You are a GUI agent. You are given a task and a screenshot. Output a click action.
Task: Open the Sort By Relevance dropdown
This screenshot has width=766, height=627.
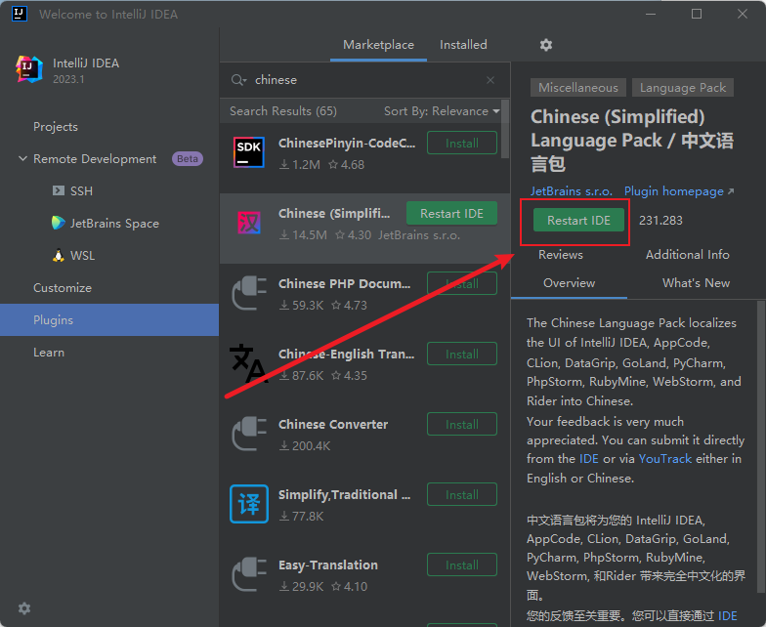442,111
